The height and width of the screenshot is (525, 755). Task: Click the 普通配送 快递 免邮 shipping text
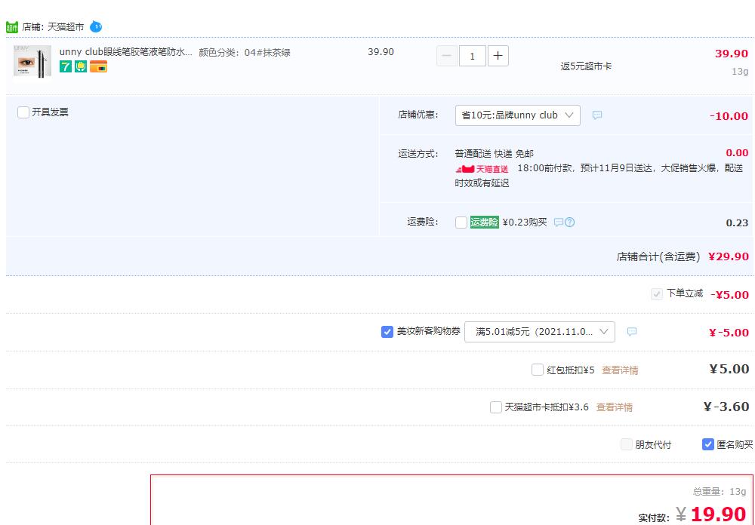click(494, 154)
